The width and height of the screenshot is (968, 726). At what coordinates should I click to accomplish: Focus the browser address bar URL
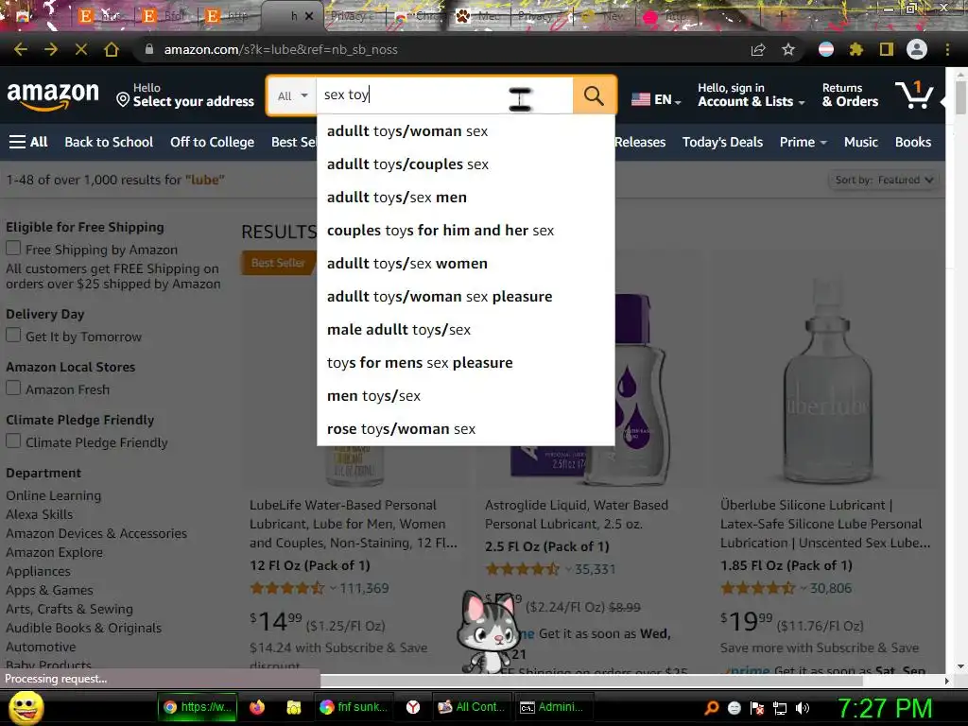281,49
